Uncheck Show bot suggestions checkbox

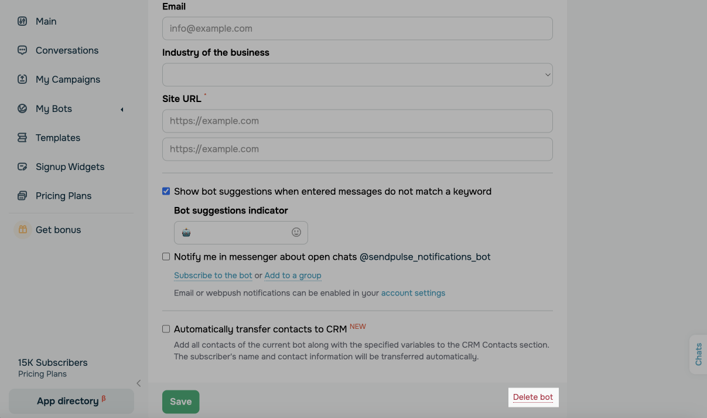click(x=166, y=191)
